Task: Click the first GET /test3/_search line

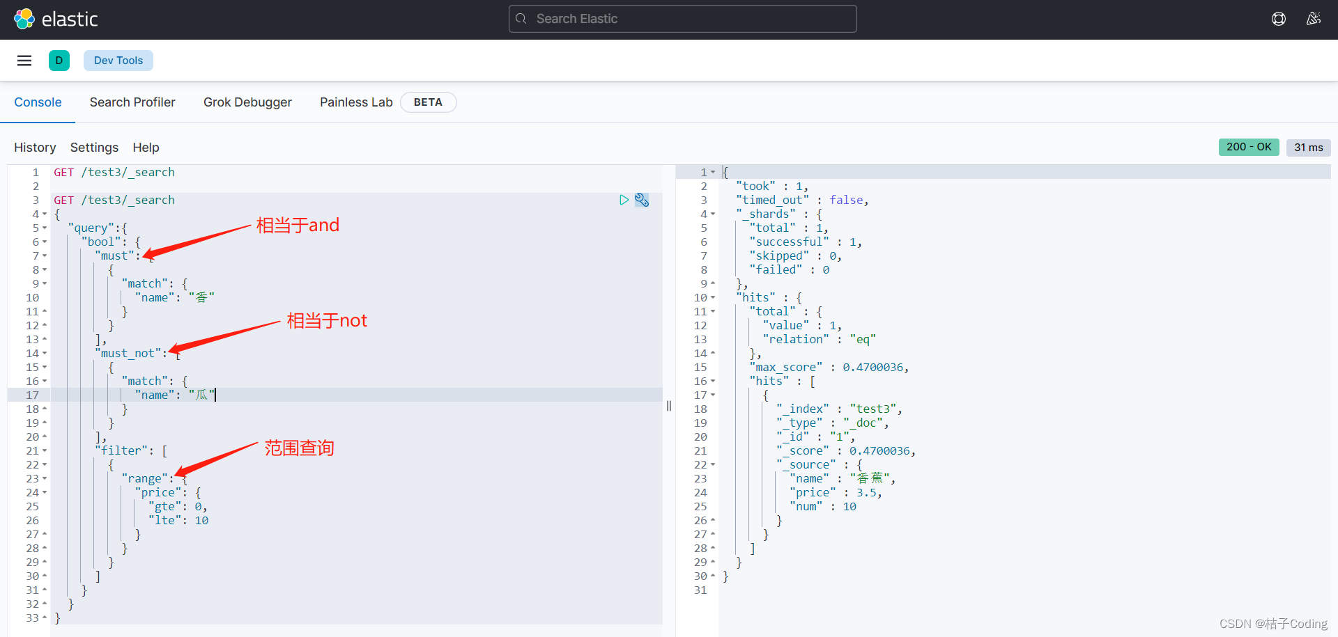Action: (114, 172)
